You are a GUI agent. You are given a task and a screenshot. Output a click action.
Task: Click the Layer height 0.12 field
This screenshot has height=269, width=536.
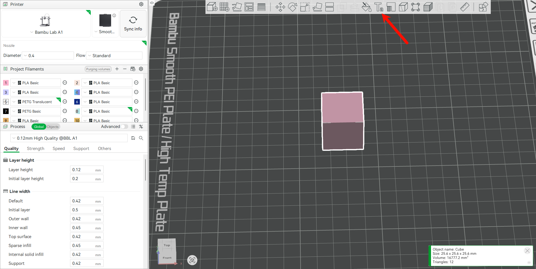pos(87,170)
